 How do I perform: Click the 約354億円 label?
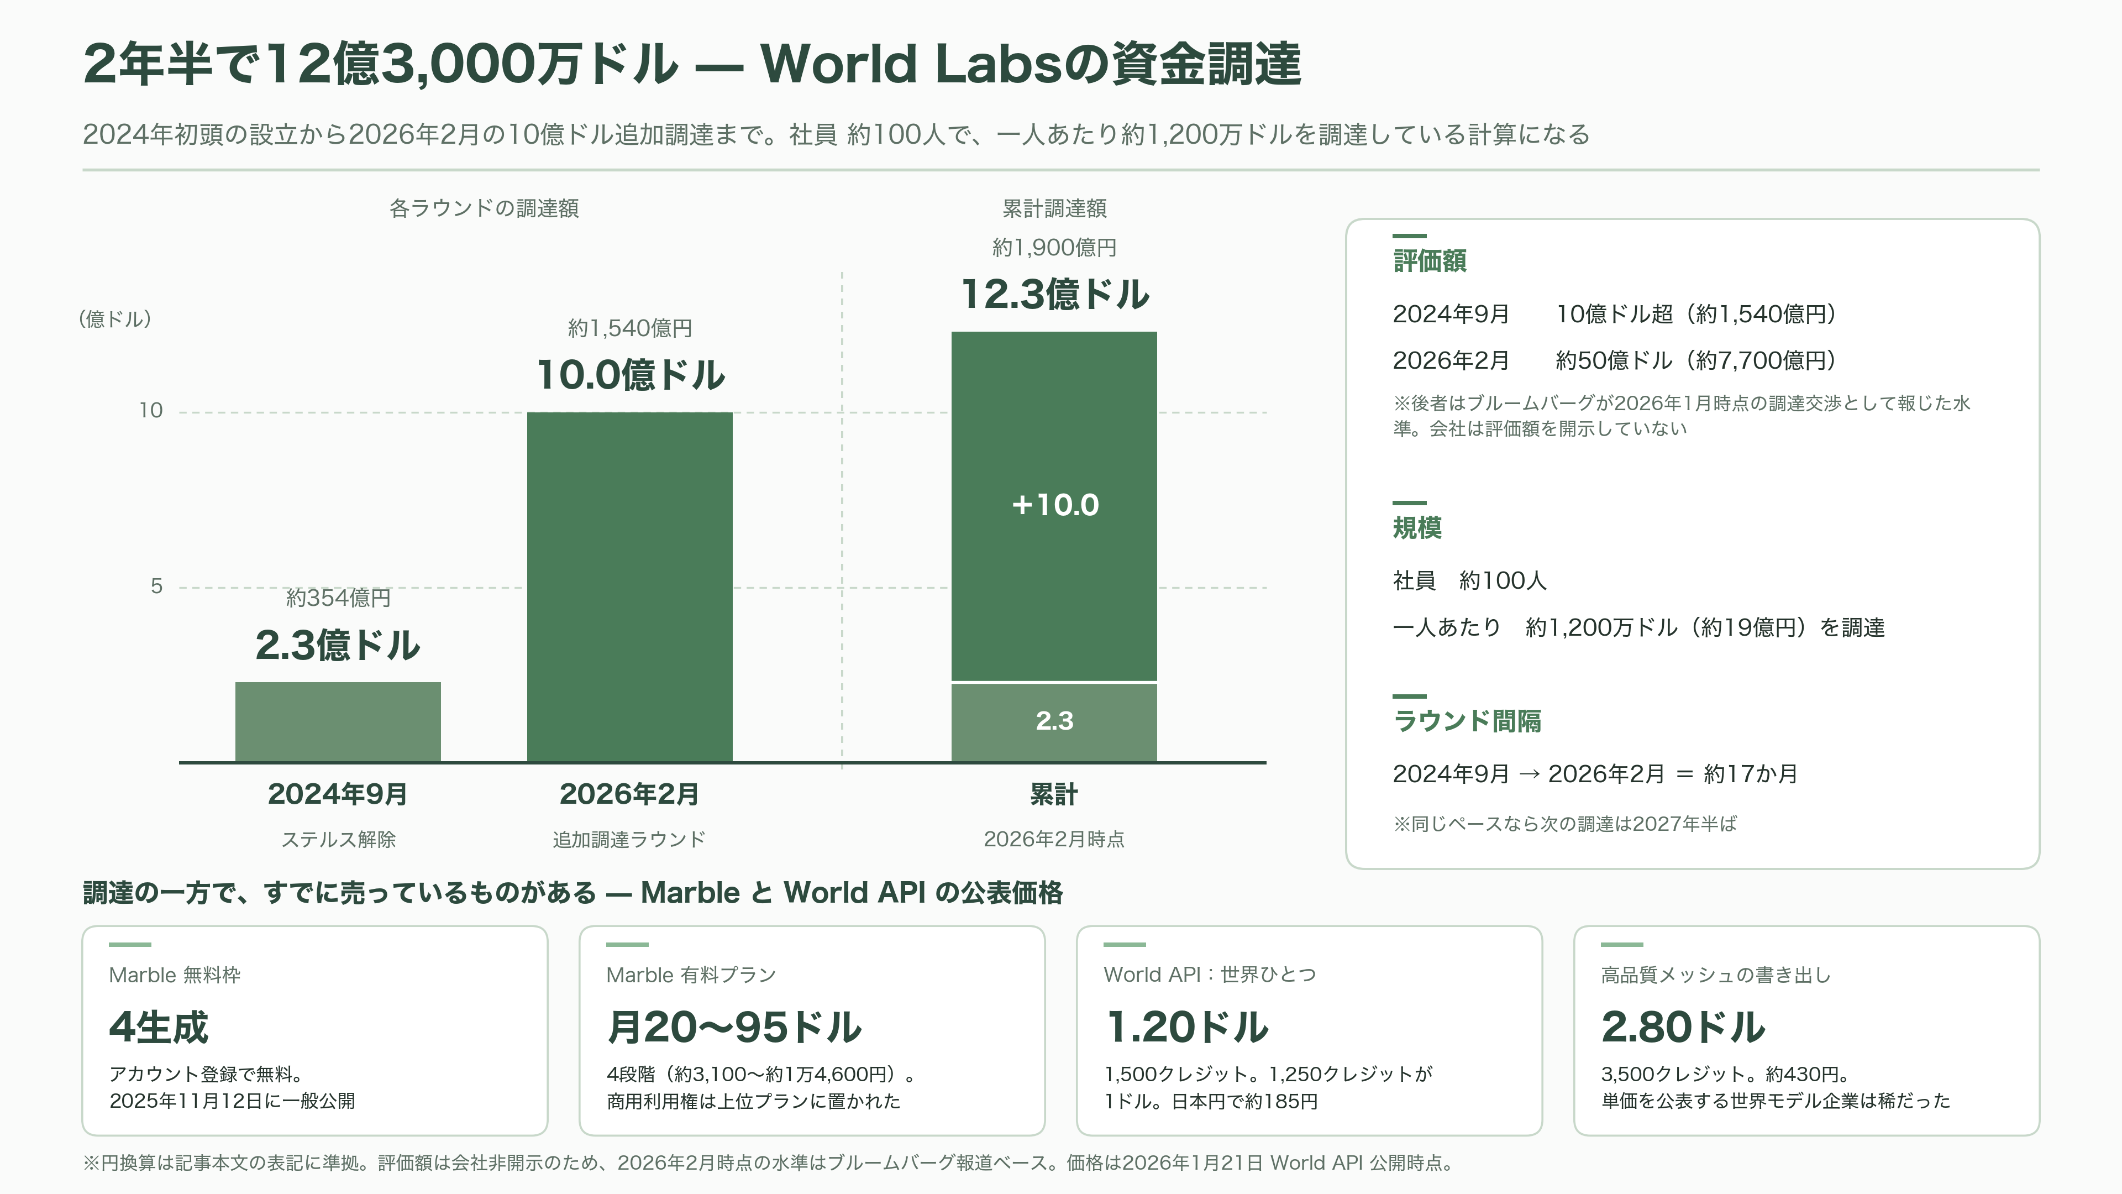click(x=338, y=598)
